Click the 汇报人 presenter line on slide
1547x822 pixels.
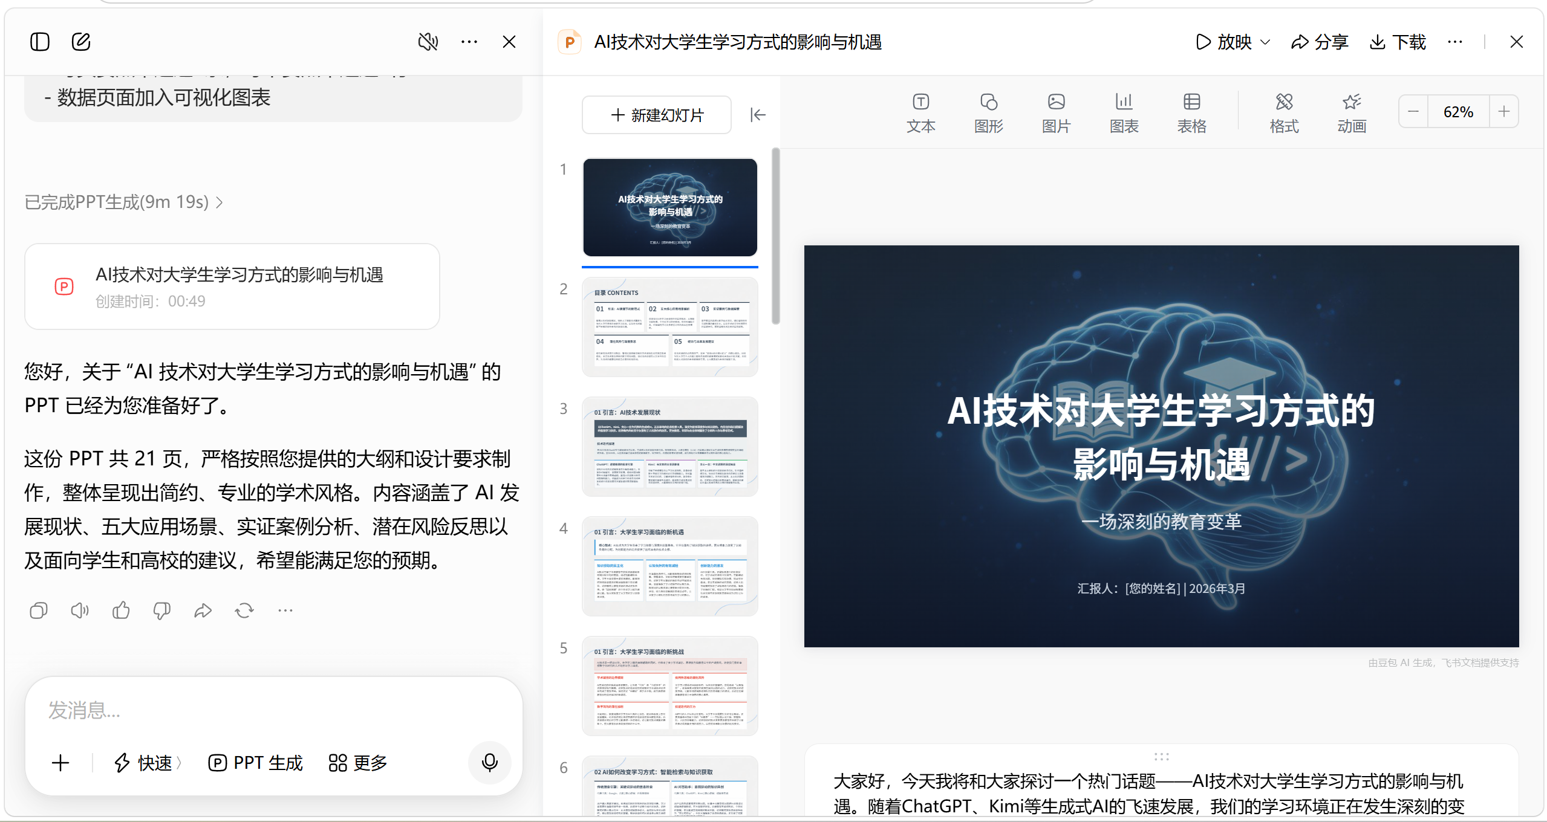pyautogui.click(x=1161, y=589)
